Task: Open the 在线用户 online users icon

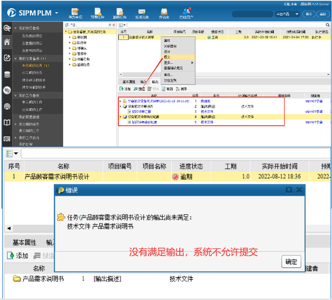Action: [186, 13]
